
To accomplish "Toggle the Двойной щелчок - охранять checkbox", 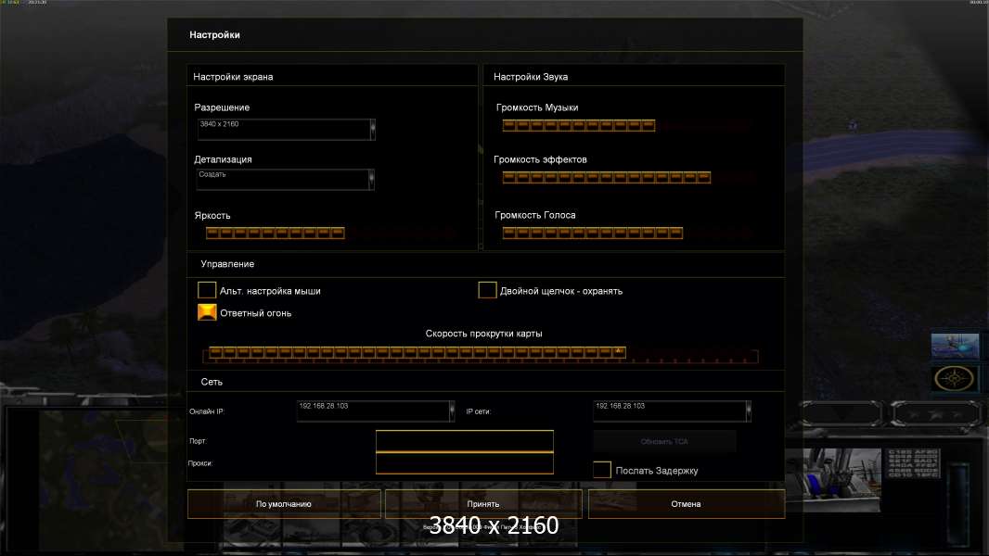I will (487, 291).
